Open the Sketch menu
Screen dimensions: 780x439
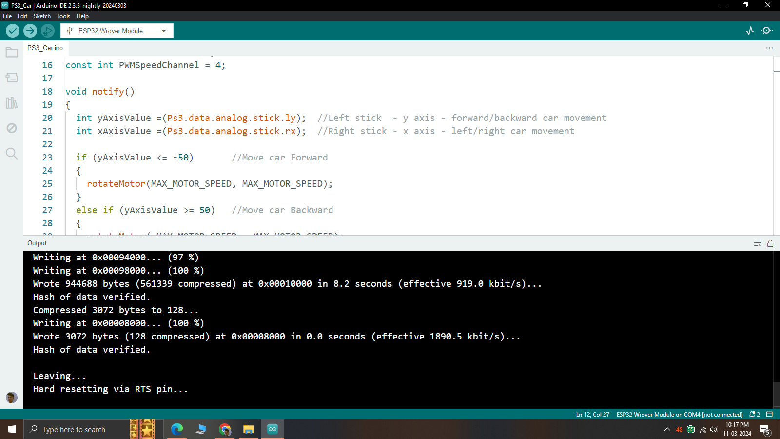click(42, 16)
